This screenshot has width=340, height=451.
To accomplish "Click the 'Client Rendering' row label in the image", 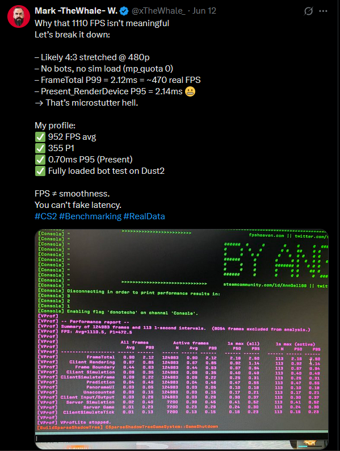I will [92, 362].
